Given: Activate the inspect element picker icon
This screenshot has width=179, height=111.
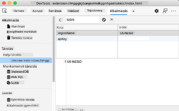Looking at the screenshot, I should click(4, 11).
